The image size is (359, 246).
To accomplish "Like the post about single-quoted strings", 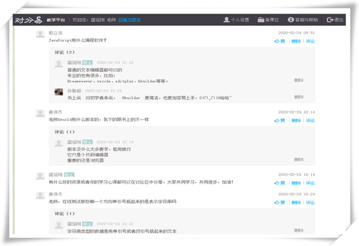I will pyautogui.click(x=280, y=202).
